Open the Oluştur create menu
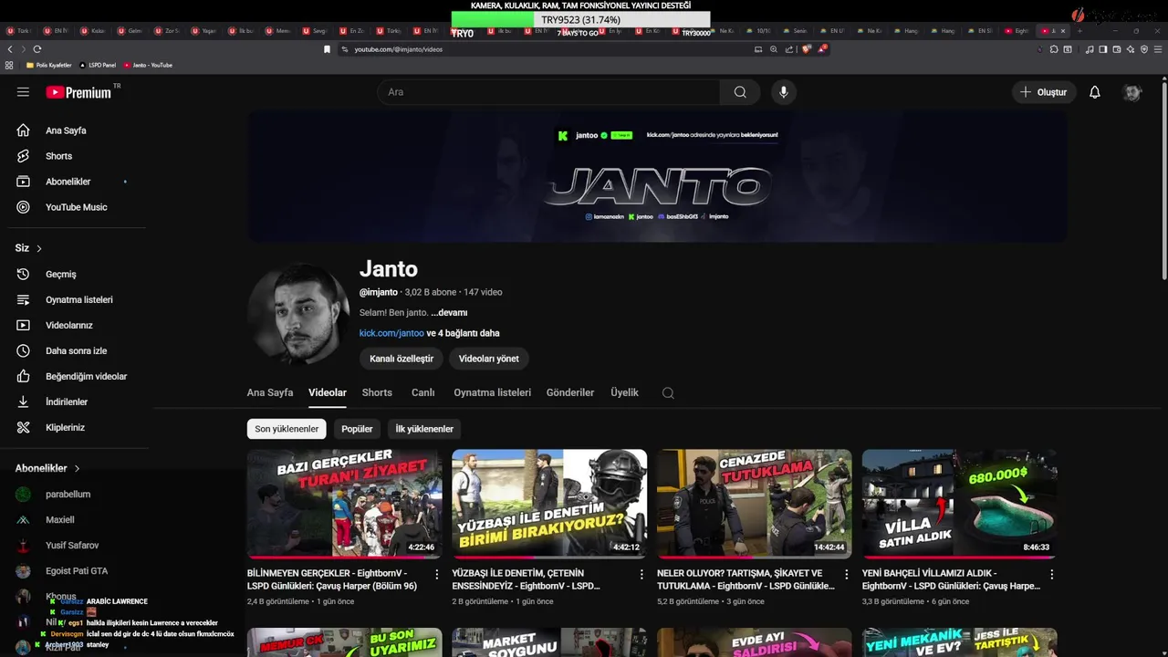The width and height of the screenshot is (1168, 657). tap(1045, 92)
